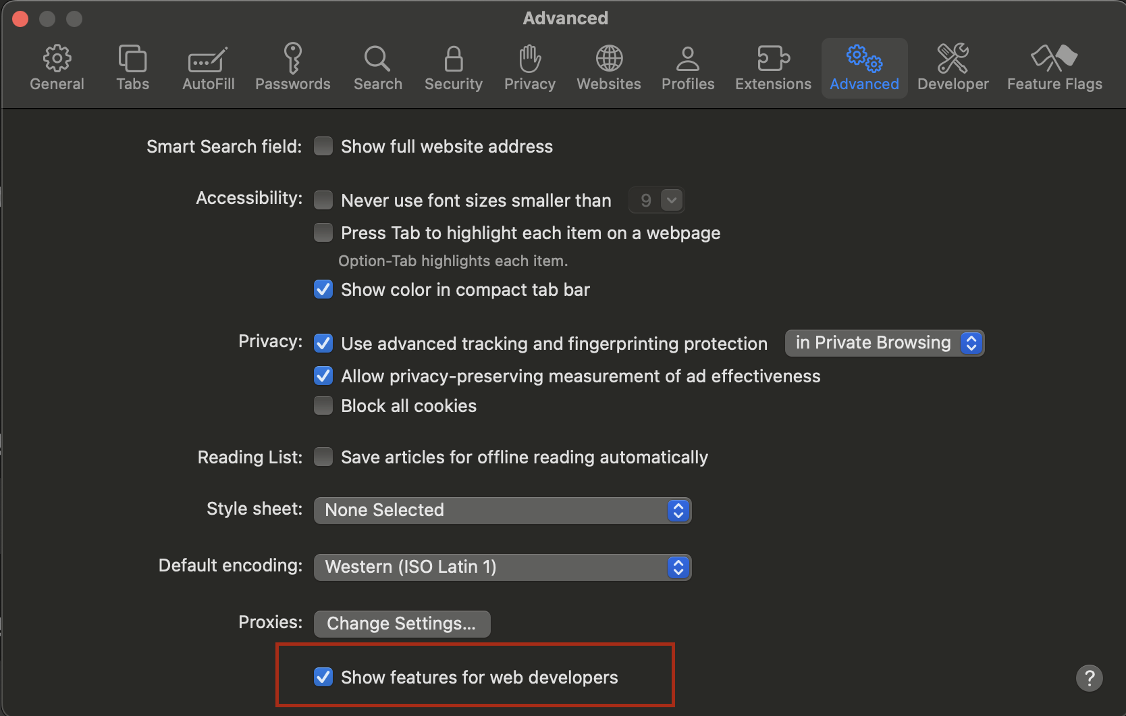Open the in Private Browsing dropdown
Viewport: 1126px width, 716px height.
884,342
